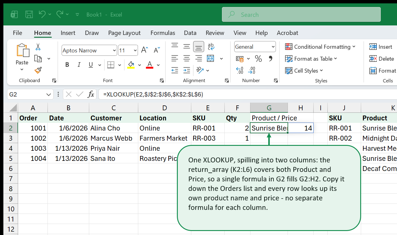
Task: Align text left
Action: click(175, 58)
